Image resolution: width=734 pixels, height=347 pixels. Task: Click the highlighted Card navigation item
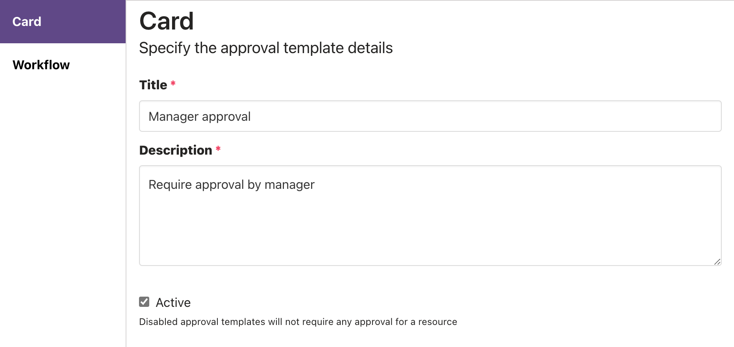tap(26, 22)
